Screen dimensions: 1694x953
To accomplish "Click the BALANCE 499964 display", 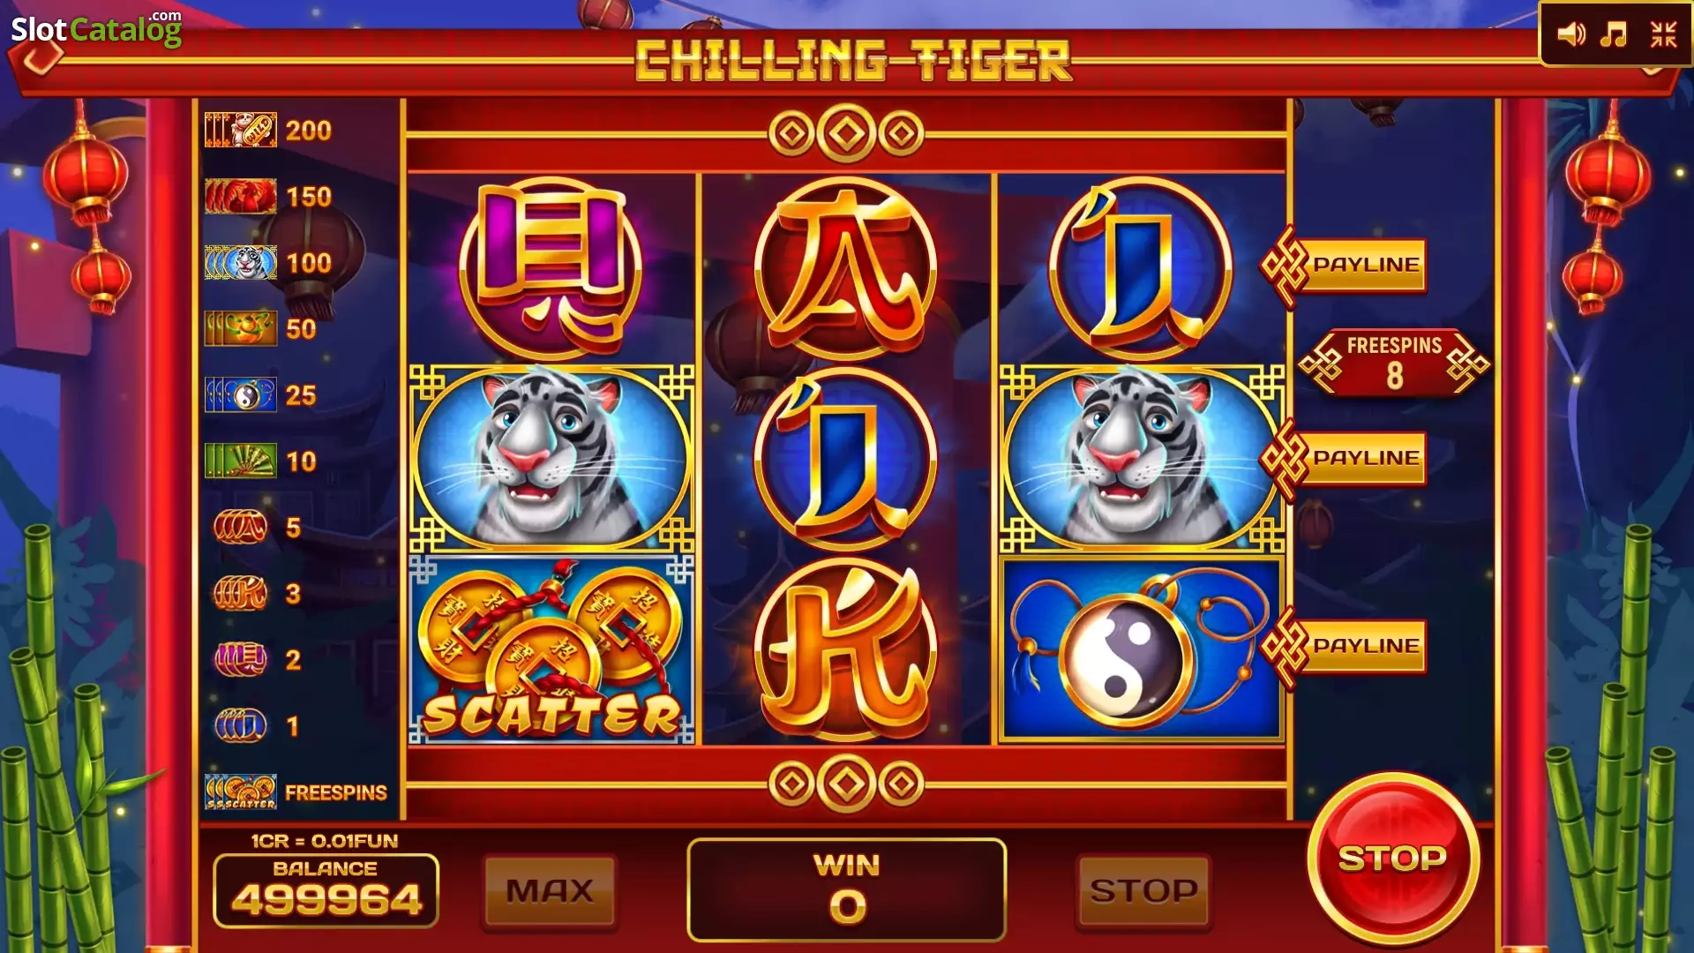I will 326,890.
